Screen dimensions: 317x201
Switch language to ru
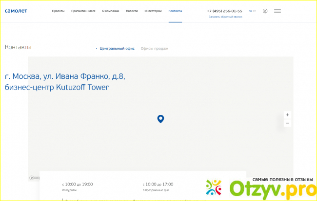(x=250, y=11)
